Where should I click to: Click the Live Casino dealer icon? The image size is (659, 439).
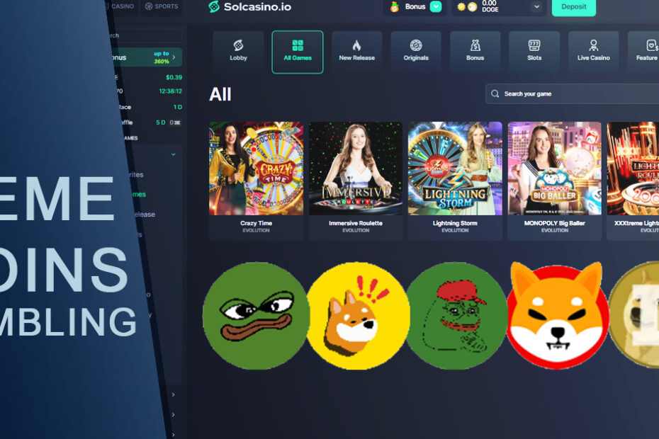[593, 45]
